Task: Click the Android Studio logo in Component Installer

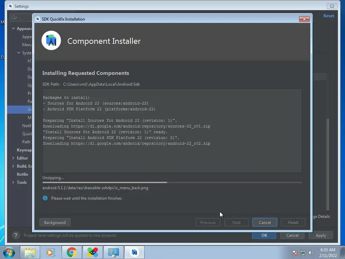Action: click(x=51, y=40)
